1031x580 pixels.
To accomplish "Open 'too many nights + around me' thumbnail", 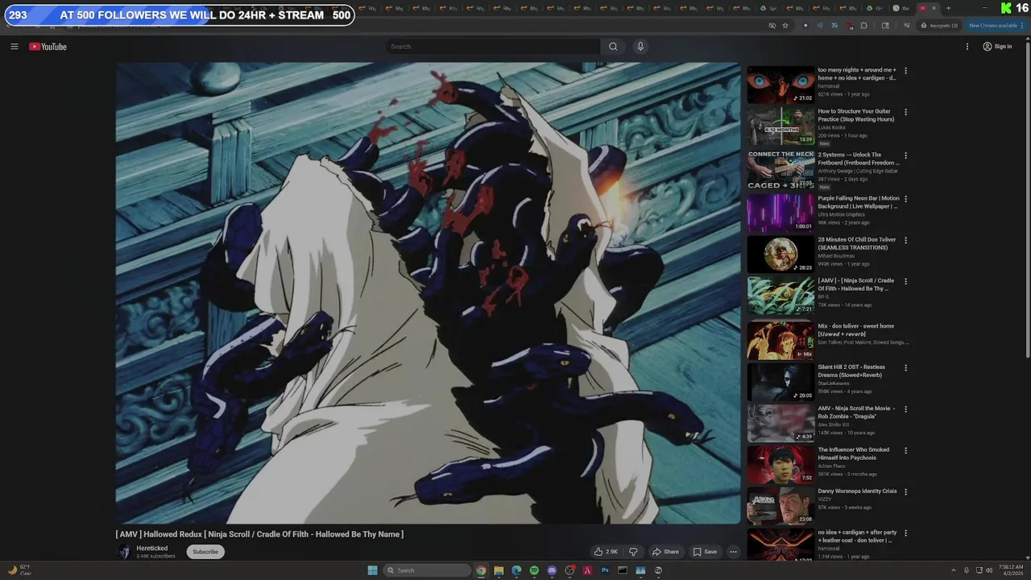I will point(780,85).
